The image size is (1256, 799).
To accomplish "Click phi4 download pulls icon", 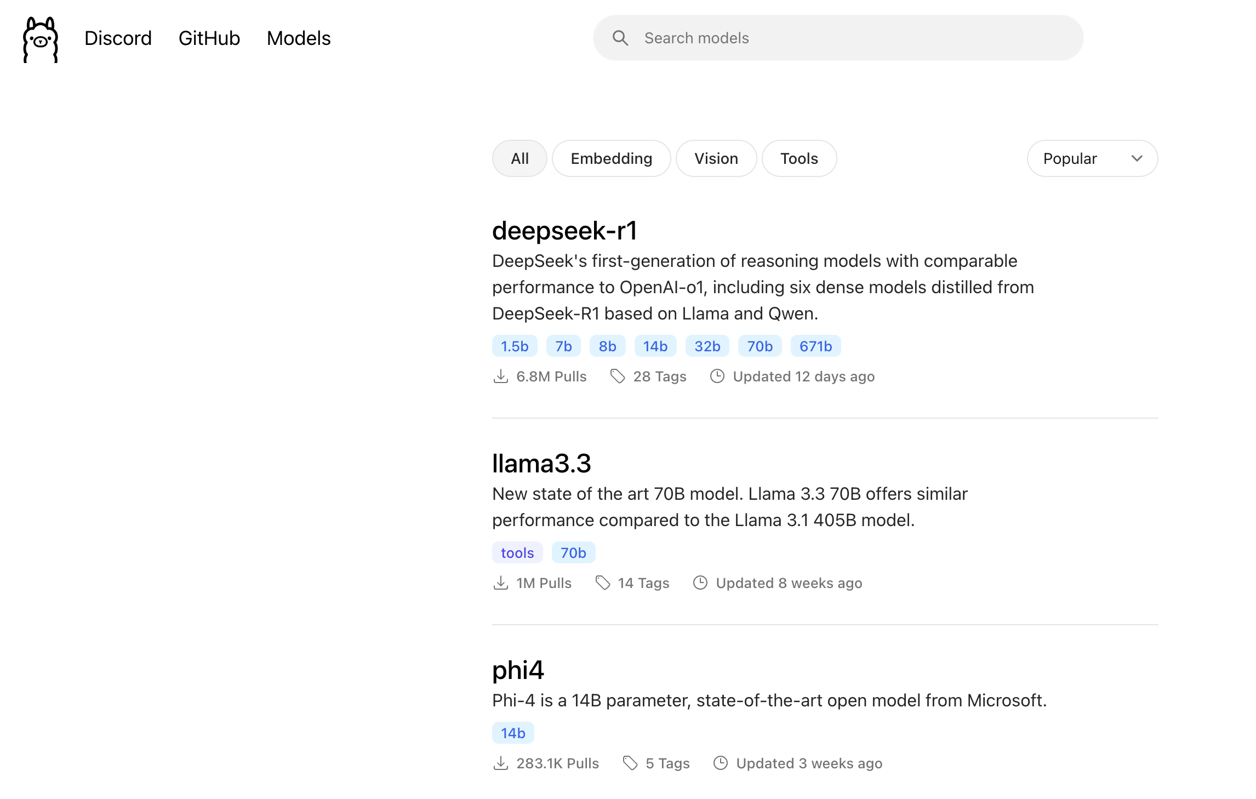I will tap(500, 763).
